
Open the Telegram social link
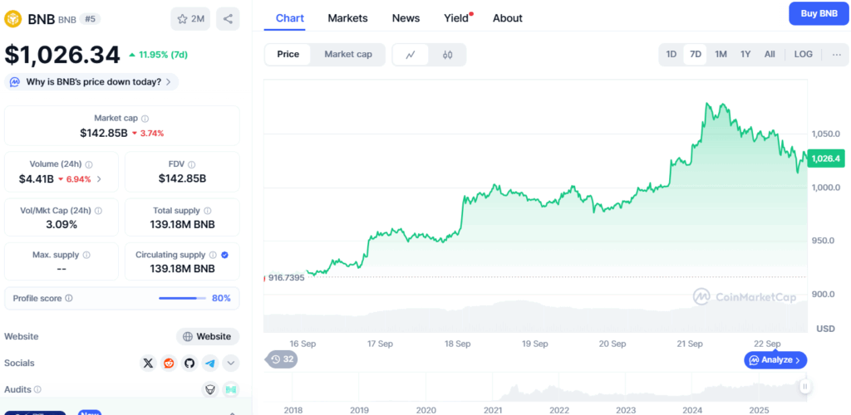tap(210, 363)
